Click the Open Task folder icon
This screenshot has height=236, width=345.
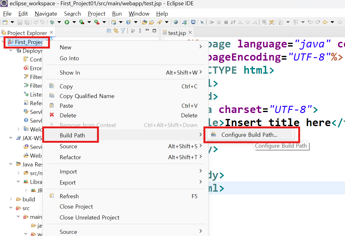[152, 22]
